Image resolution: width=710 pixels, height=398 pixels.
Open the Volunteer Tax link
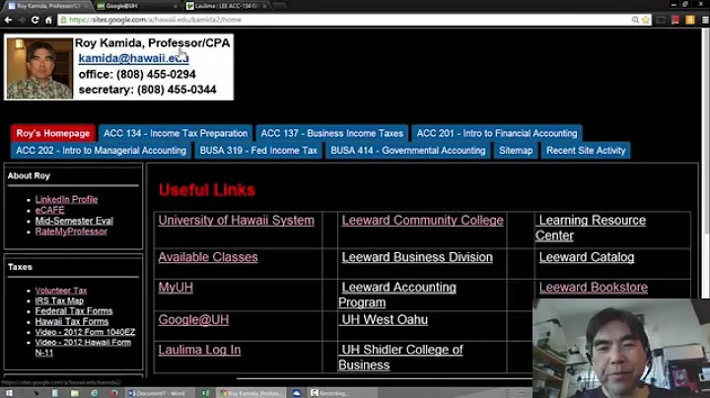61,291
